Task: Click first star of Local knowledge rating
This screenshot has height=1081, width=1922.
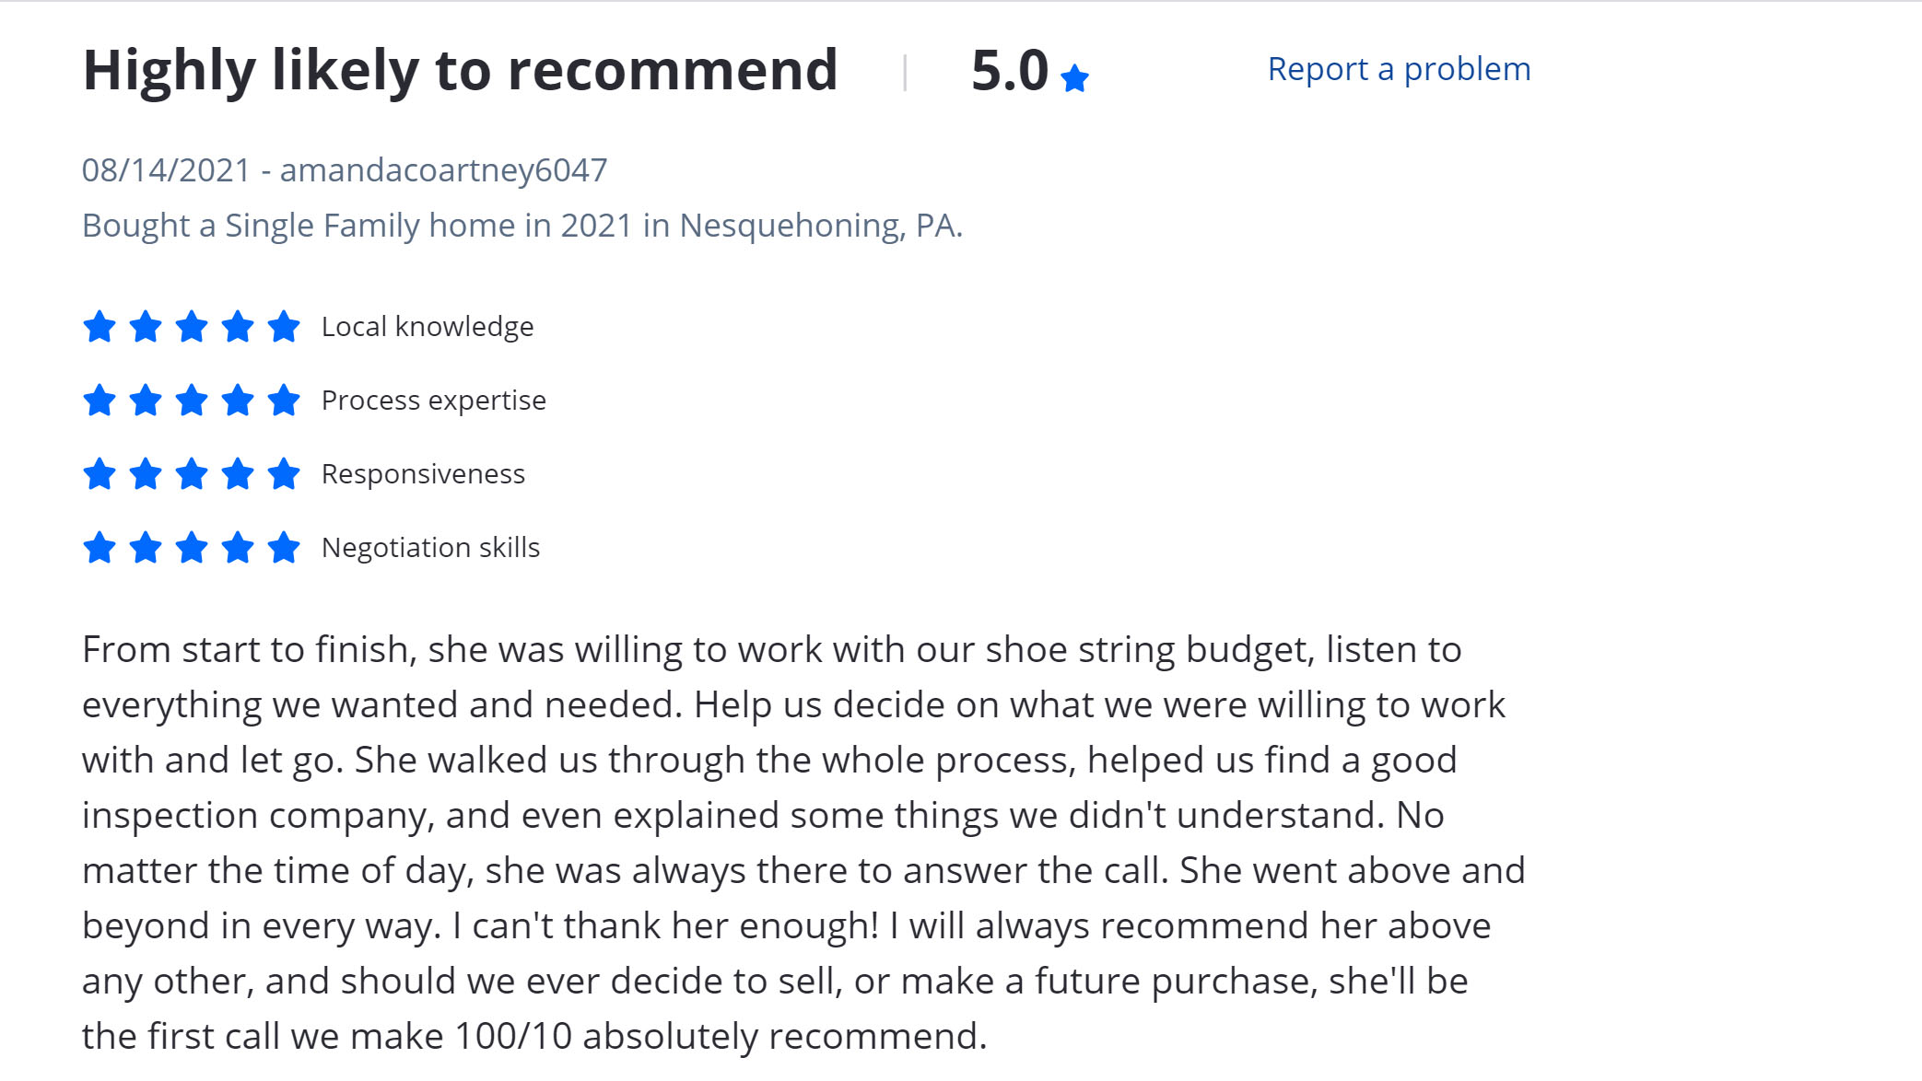Action: point(100,327)
